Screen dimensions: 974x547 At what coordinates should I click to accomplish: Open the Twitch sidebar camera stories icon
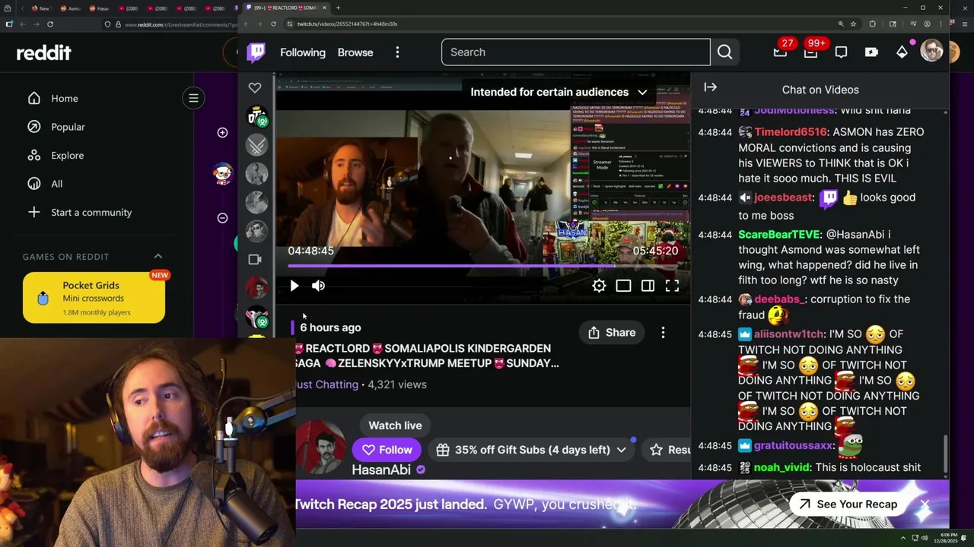click(255, 259)
